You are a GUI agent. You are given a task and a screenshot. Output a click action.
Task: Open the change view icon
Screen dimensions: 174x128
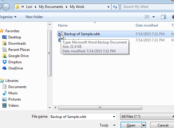tap(147, 17)
